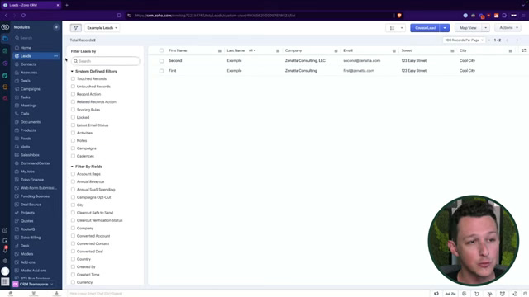Select the row checkbox for First Example
Screen dimensions: 529x297
click(x=161, y=71)
